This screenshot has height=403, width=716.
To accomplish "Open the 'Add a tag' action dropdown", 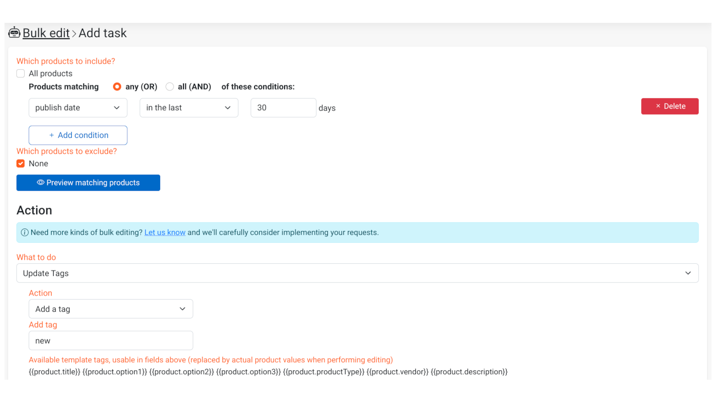I will [x=111, y=309].
